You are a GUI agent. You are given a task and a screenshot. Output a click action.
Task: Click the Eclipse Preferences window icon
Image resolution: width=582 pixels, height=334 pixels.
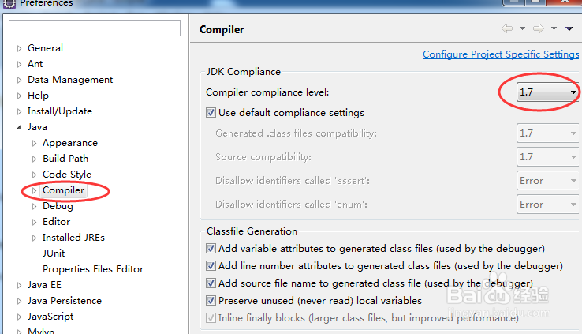click(7, 3)
